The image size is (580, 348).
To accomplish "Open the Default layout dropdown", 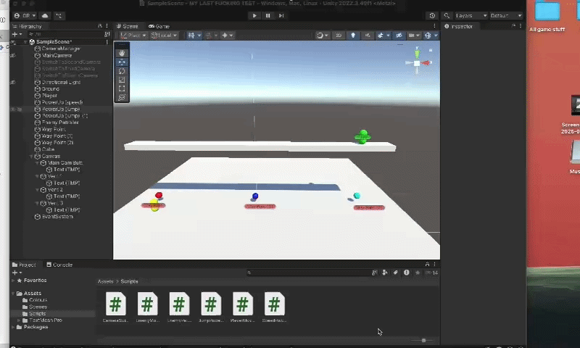I will (x=506, y=15).
